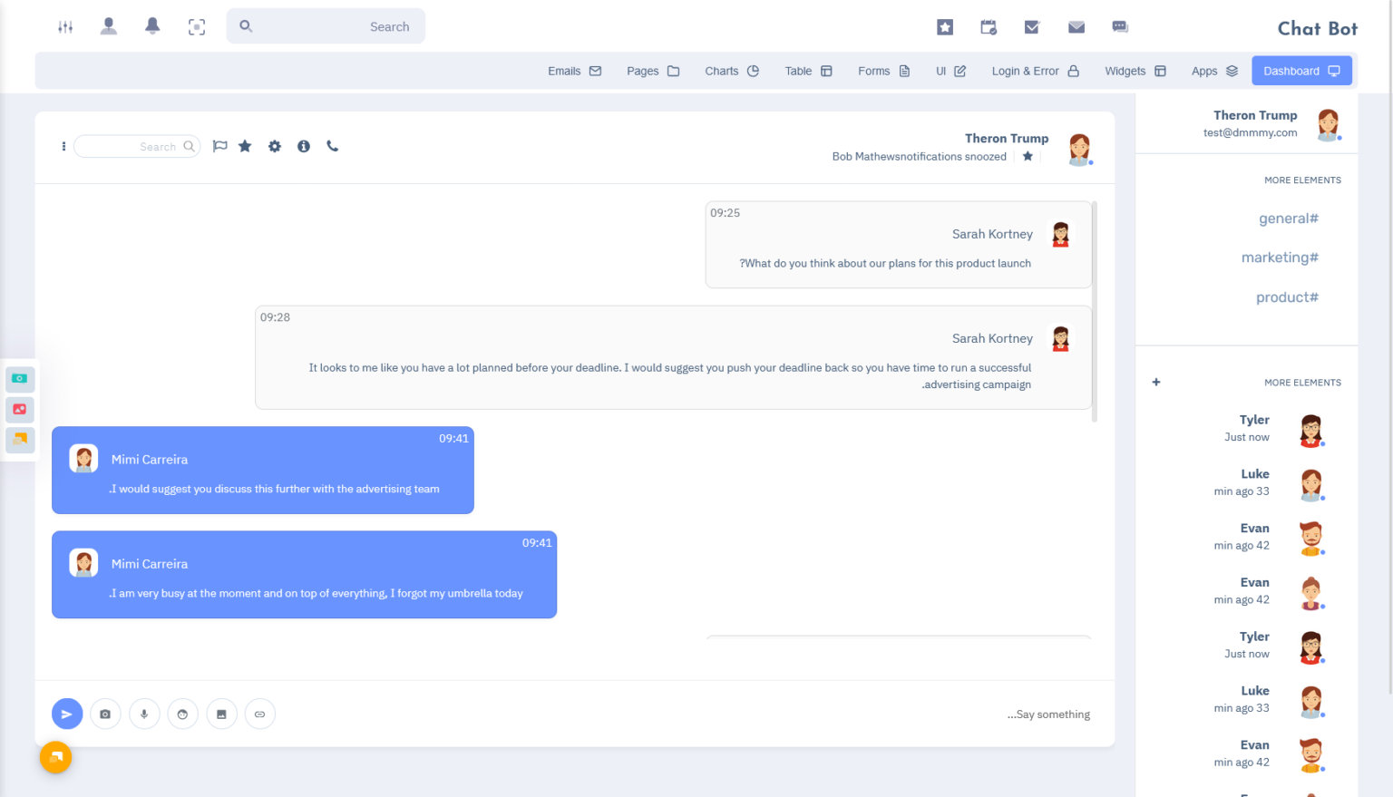Open the settings sliders icon in top bar
The width and height of the screenshot is (1393, 797).
(65, 27)
